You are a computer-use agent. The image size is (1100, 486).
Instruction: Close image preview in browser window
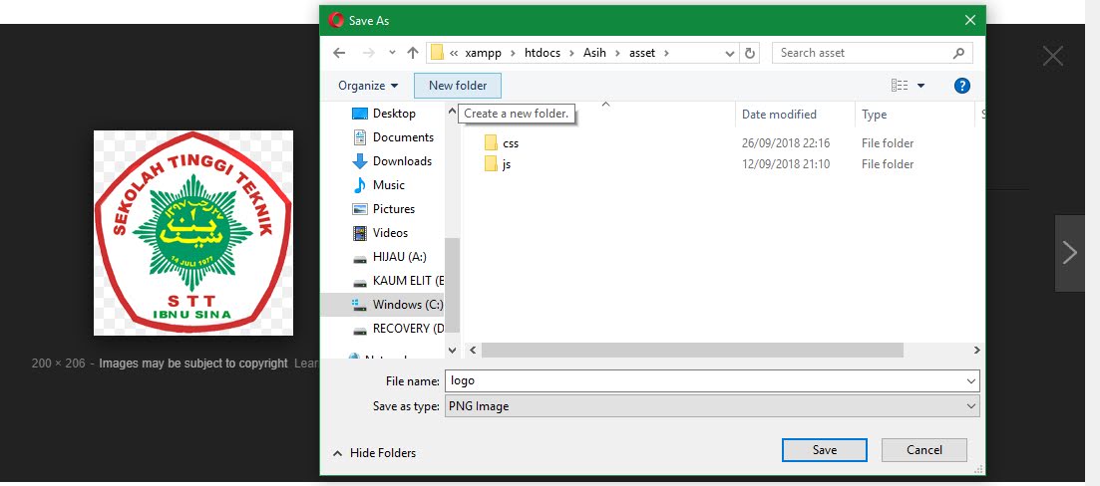point(1053,56)
